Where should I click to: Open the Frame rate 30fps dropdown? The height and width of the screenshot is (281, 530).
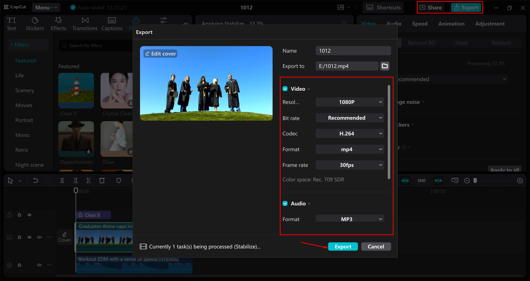(350, 165)
